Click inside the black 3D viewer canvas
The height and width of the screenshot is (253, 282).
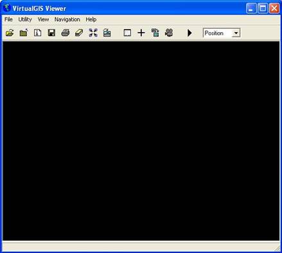pos(141,141)
